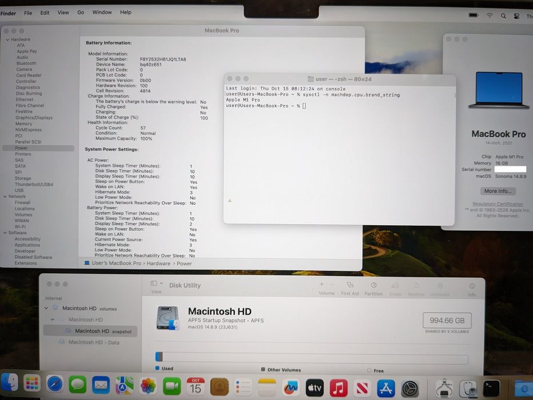Select Power in System Information sidebar
Screen dimensions: 533x400
click(x=38, y=148)
